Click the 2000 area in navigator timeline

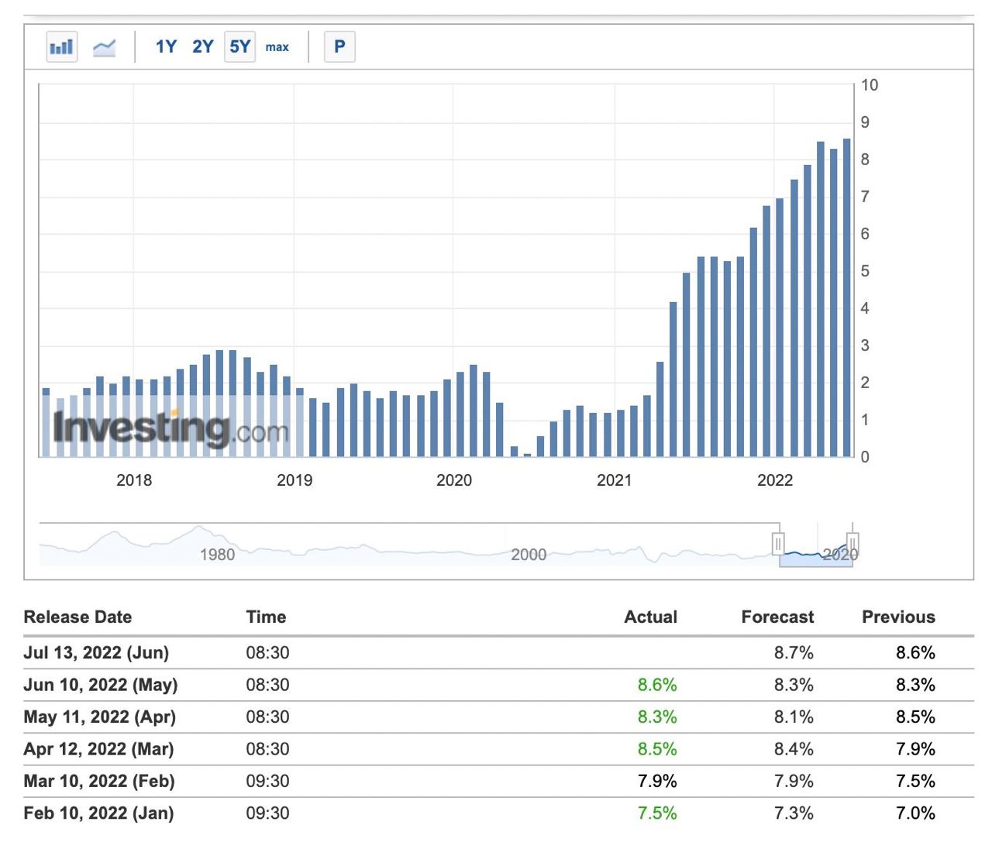pyautogui.click(x=529, y=554)
